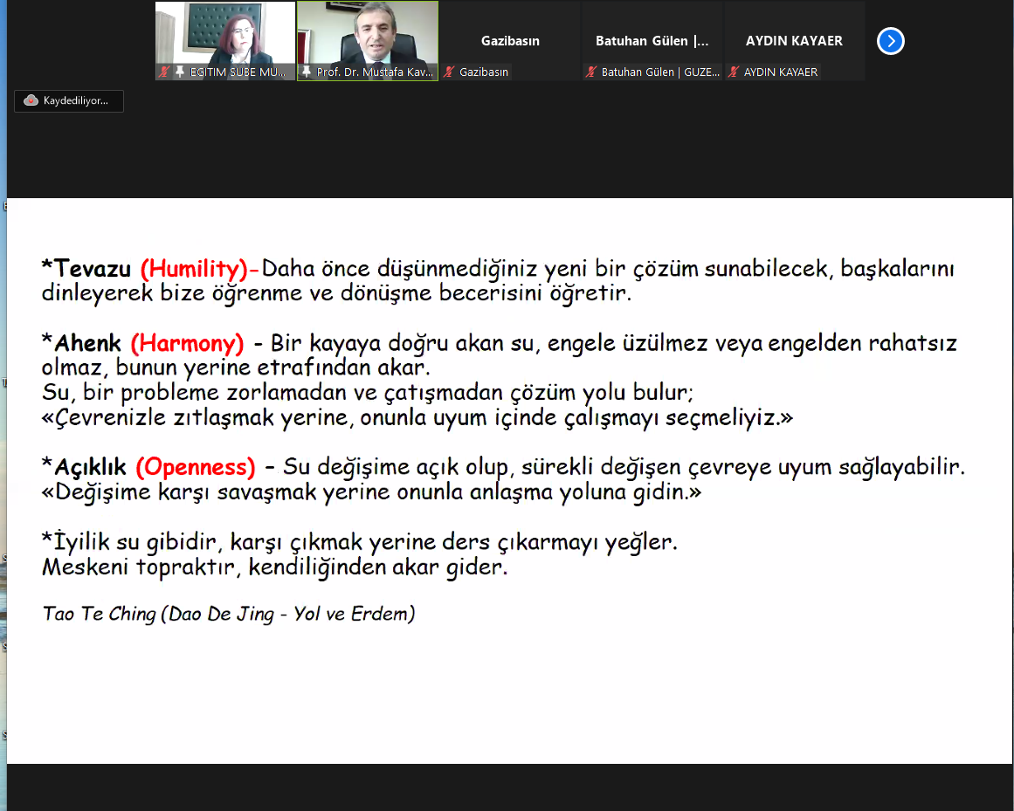Click the pin icon on EGITIM SUBE tile
The image size is (1014, 811).
tap(180, 72)
